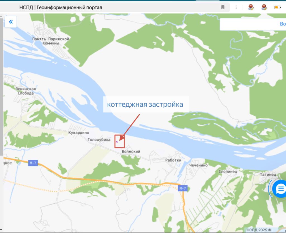Screen dimensions: 286x233
Task: Click the purple parcel marker inside red box
Action: [x=117, y=142]
